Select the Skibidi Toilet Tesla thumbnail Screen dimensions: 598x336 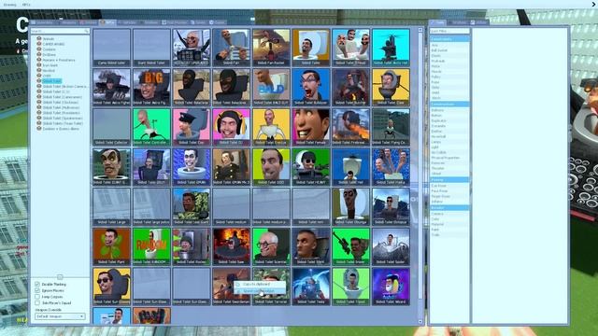pyautogui.click(x=311, y=287)
